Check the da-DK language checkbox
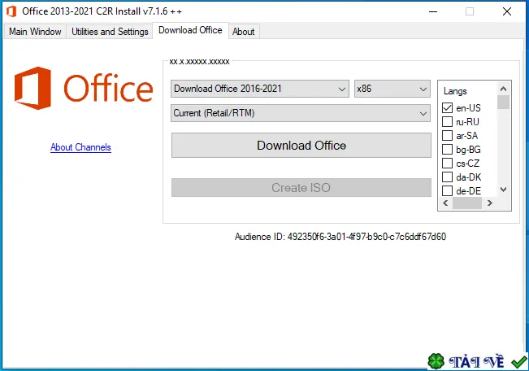This screenshot has width=529, height=371. 448,177
